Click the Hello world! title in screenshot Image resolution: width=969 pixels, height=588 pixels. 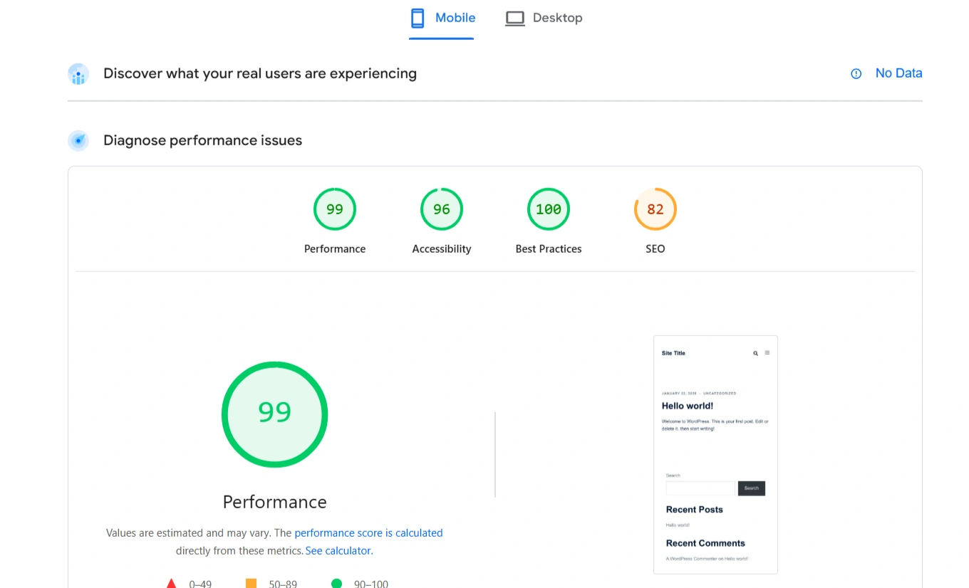tap(688, 406)
